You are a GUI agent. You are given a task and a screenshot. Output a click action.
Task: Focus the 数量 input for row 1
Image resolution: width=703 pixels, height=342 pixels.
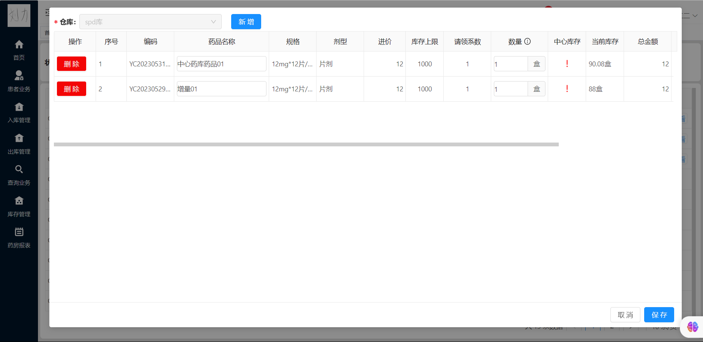[511, 64]
